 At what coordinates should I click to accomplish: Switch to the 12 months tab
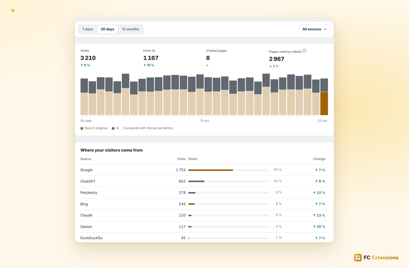[x=130, y=29]
